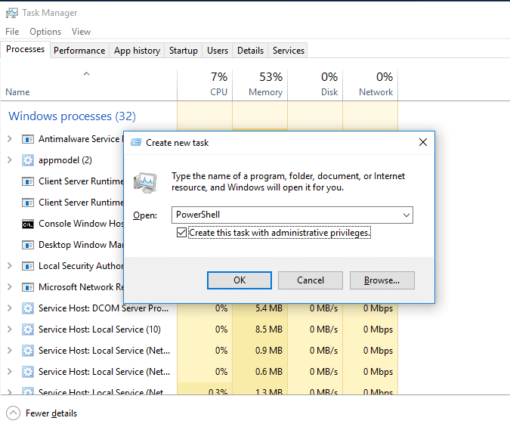
Task: Click the Windows processes (32) group heading
Action: (73, 116)
